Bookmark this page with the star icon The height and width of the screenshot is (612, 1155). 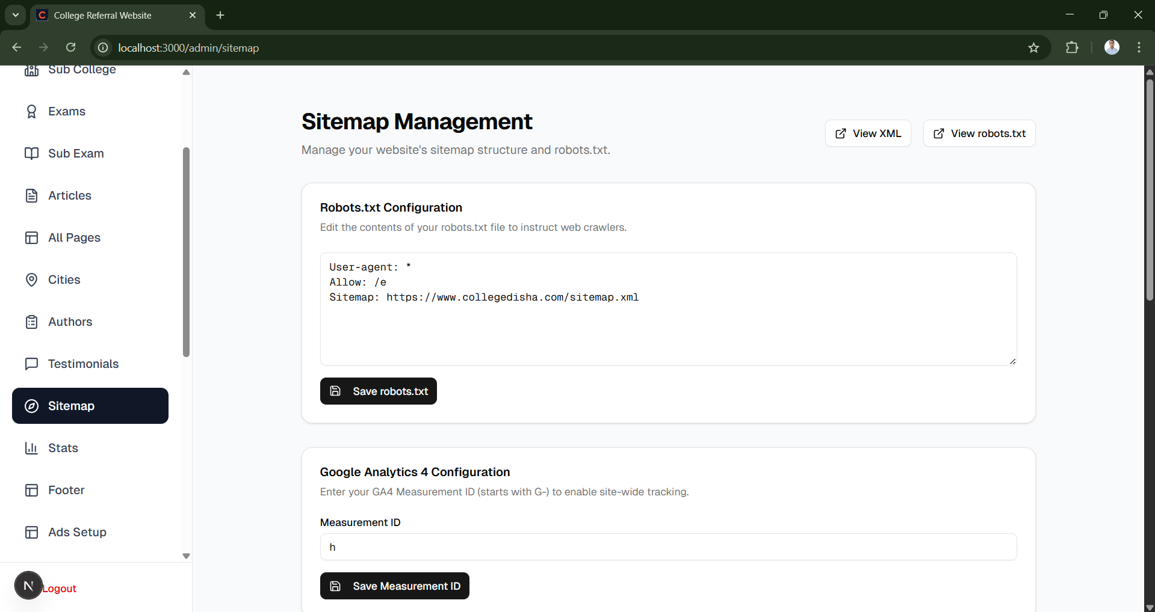(x=1033, y=48)
